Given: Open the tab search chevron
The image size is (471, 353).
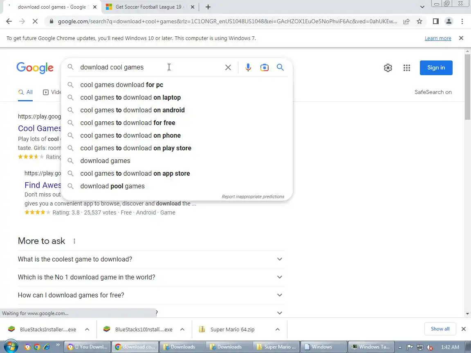Looking at the screenshot, I should [422, 7].
